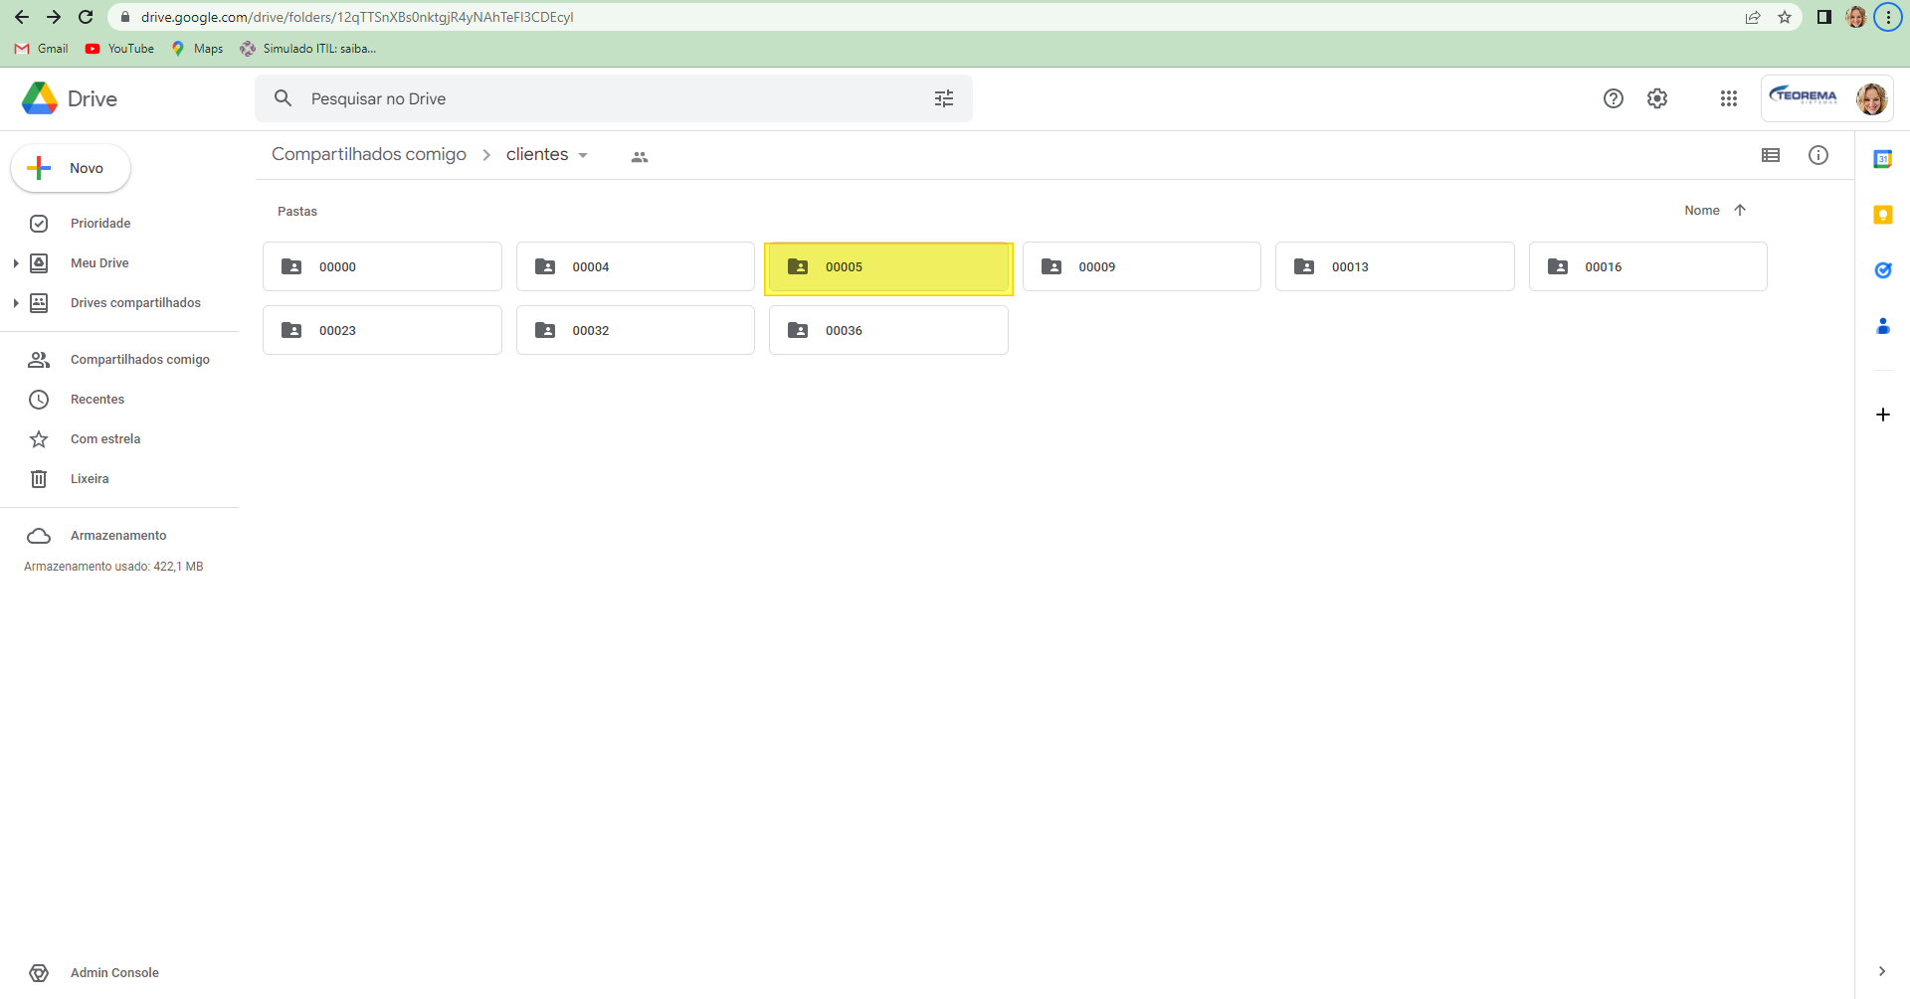Select folder 00013

pyautogui.click(x=1395, y=266)
